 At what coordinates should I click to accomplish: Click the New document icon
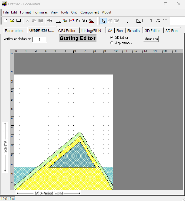click(5, 21)
